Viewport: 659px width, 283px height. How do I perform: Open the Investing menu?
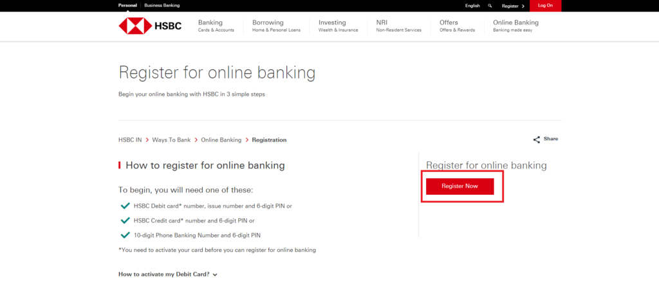(x=338, y=26)
